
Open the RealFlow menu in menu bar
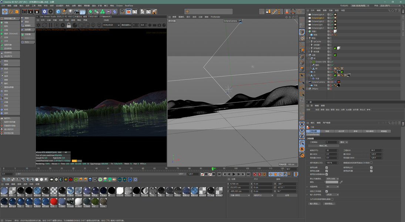pos(129,6)
